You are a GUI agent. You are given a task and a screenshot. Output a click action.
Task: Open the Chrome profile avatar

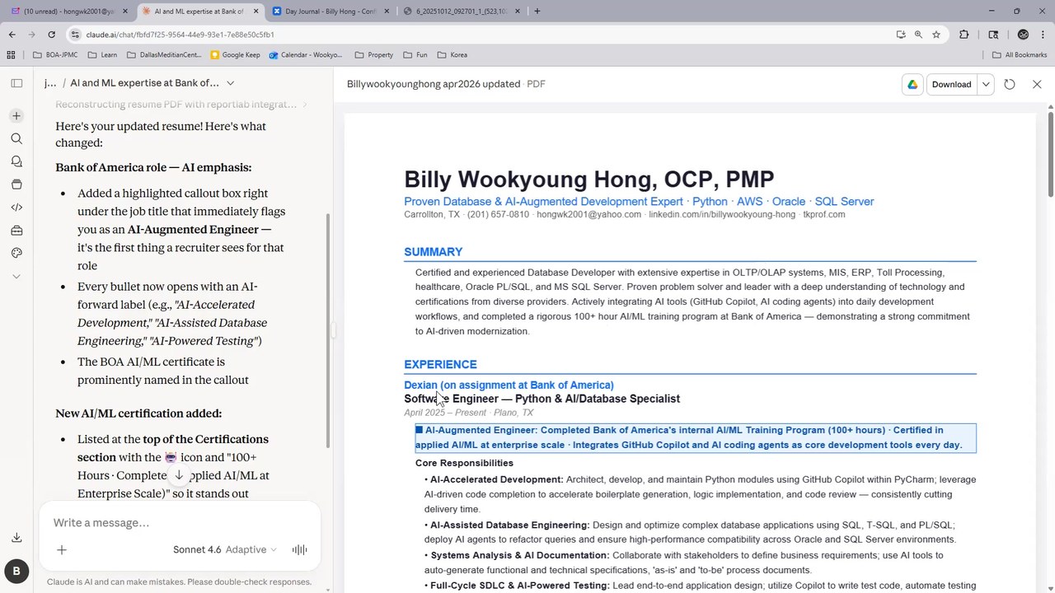tap(1023, 35)
